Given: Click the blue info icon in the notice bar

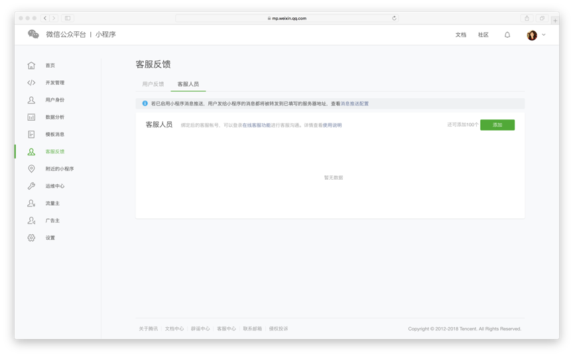Looking at the screenshot, I should (x=145, y=104).
